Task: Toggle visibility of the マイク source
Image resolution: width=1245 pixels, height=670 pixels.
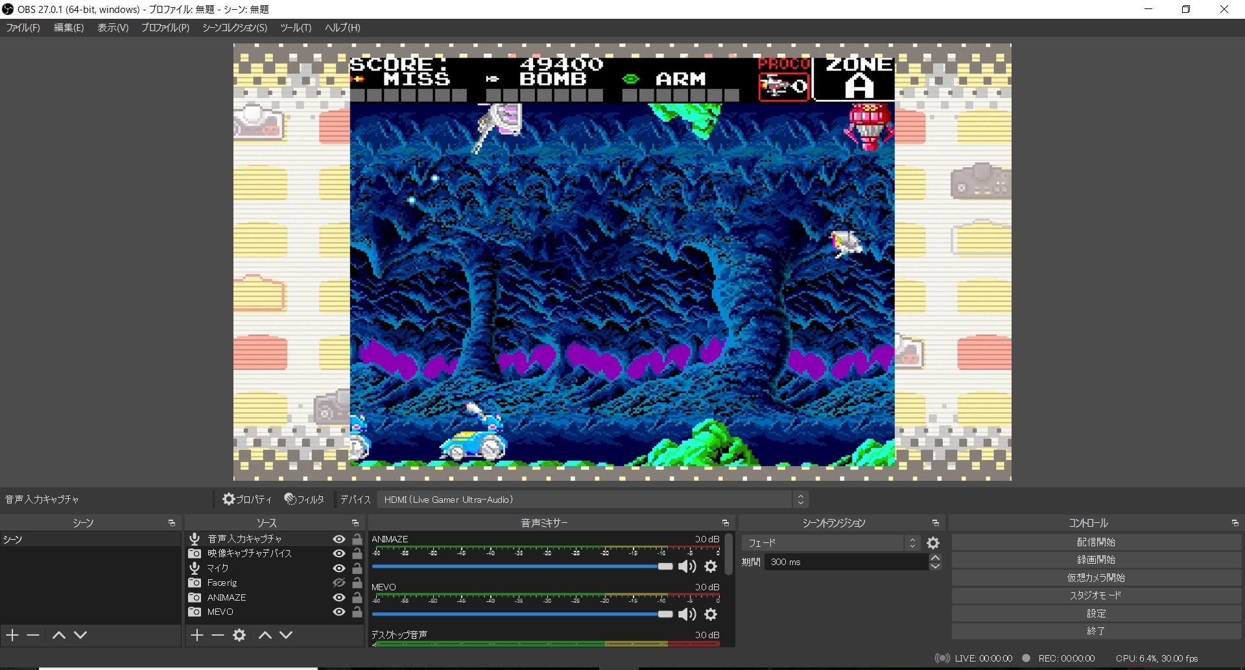Action: (338, 568)
